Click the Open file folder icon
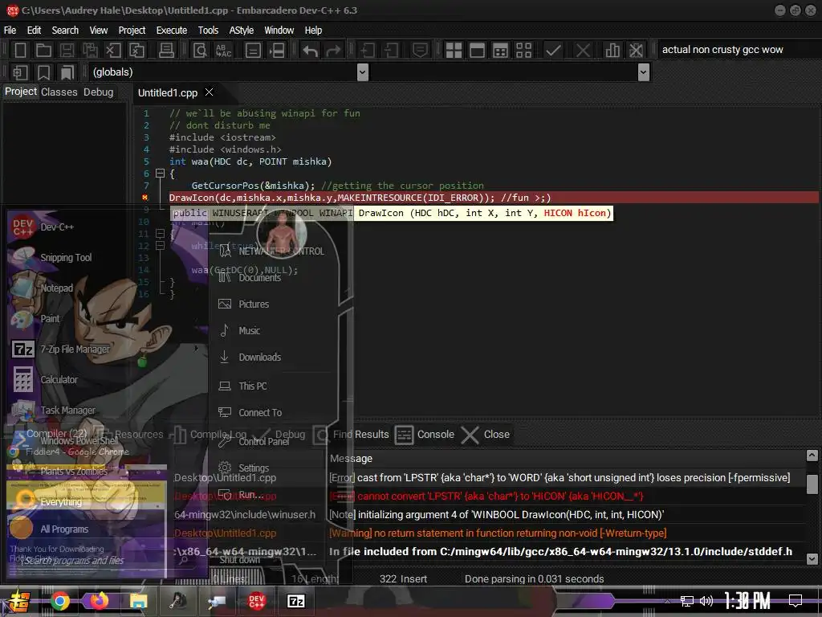 point(43,51)
